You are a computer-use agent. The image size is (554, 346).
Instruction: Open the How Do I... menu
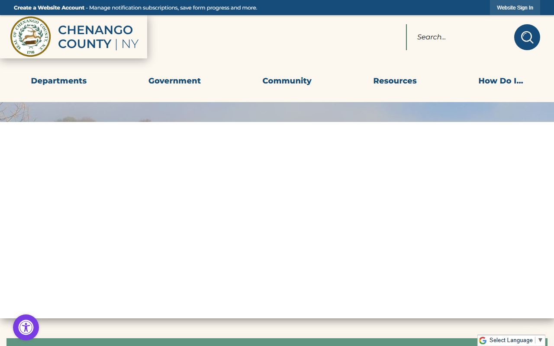coord(501,81)
